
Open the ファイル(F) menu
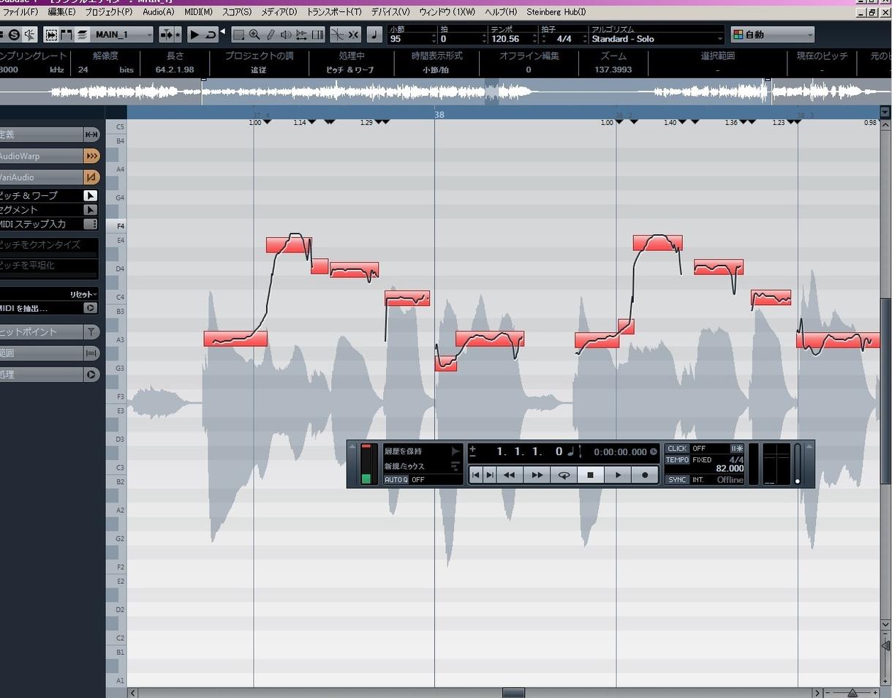20,12
